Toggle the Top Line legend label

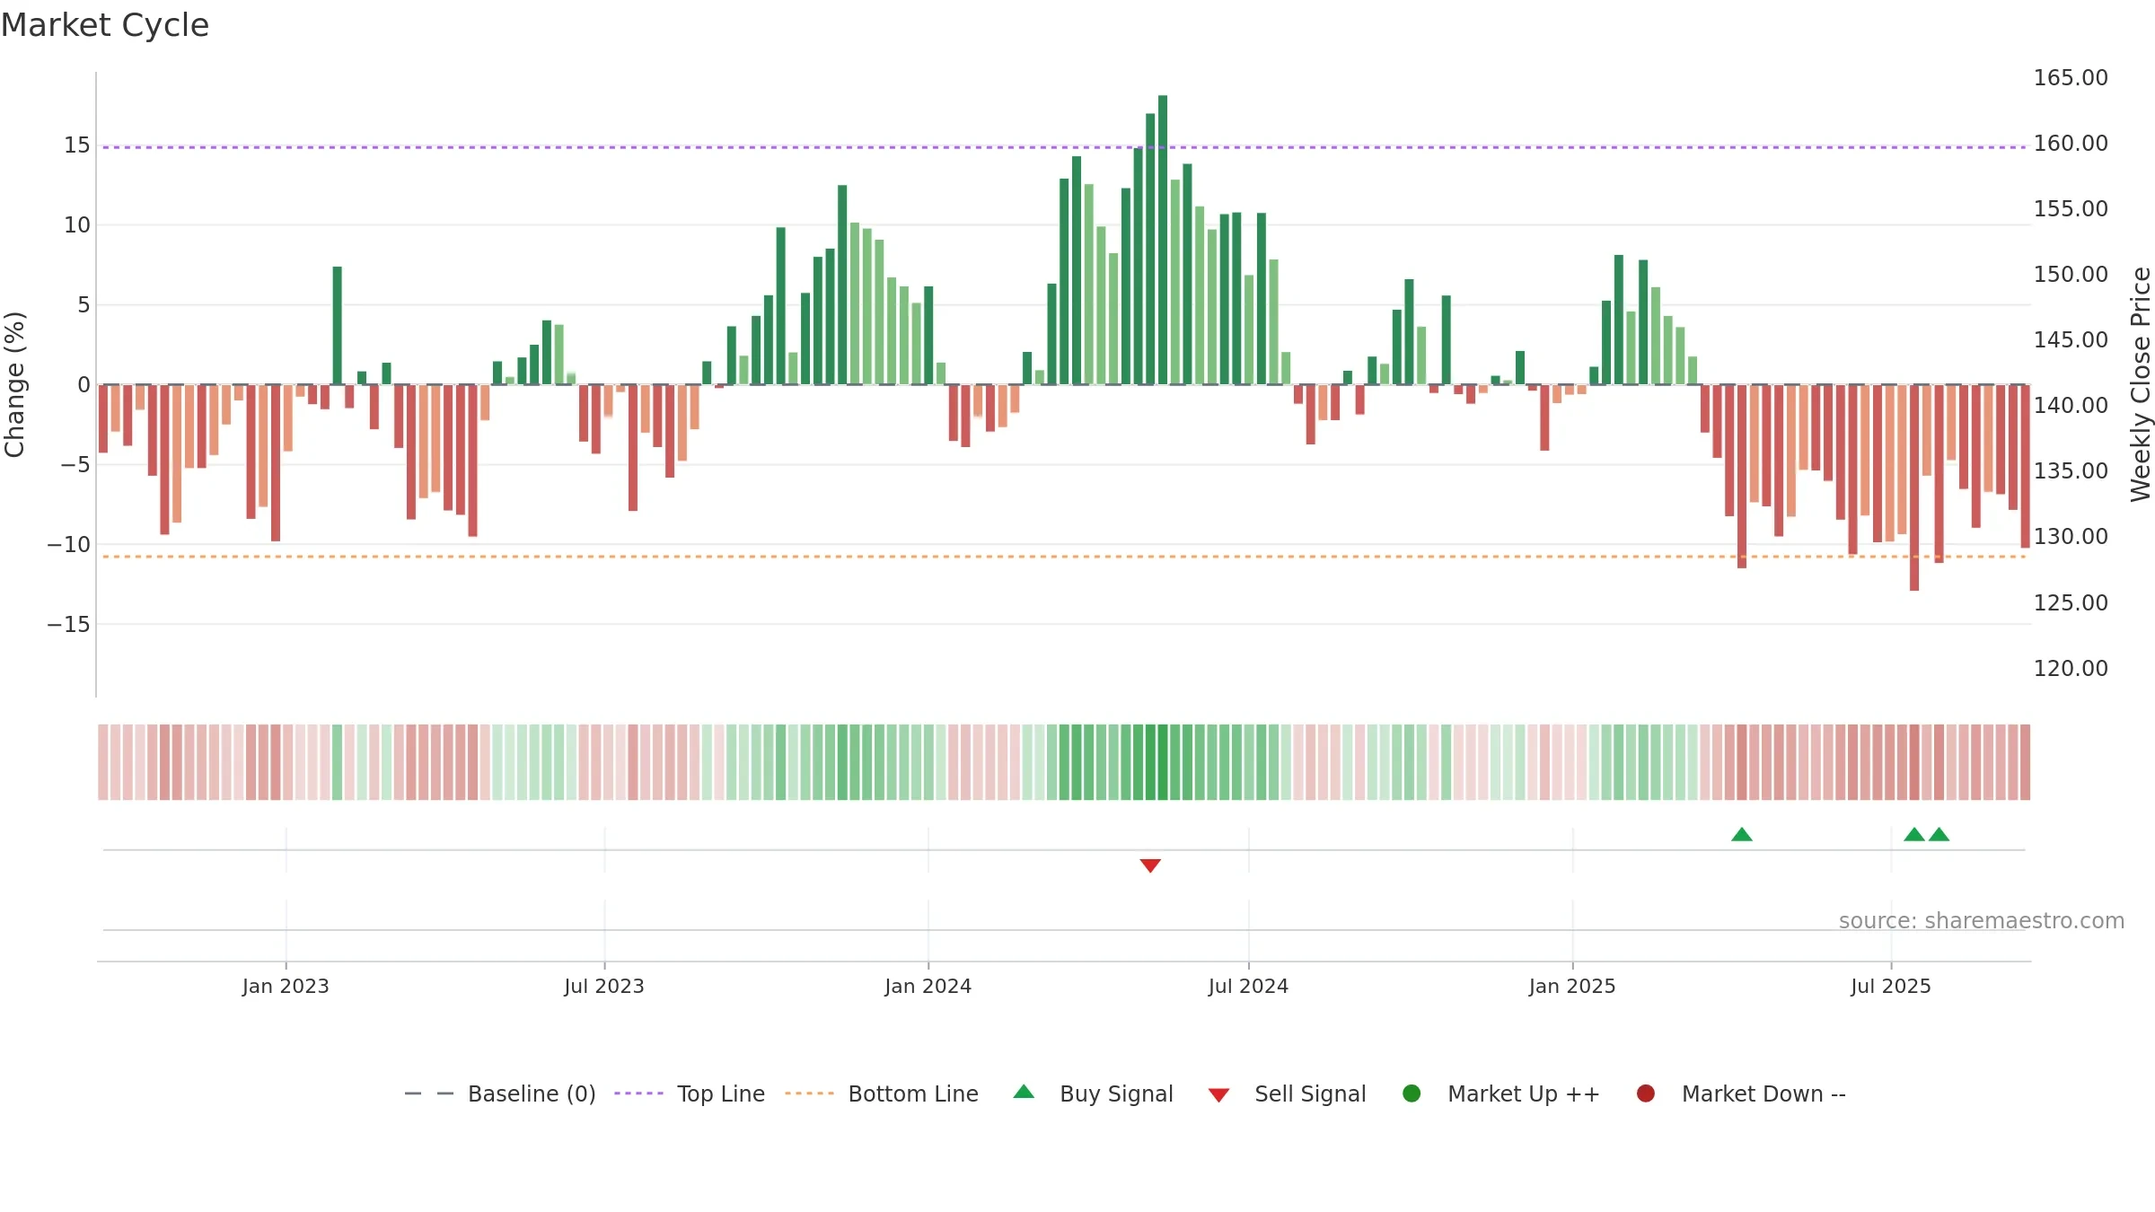[721, 1093]
